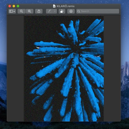Expand the highlight color dropdown arrow
Image resolution: width=129 pixels, height=129 pixels.
(55, 11)
